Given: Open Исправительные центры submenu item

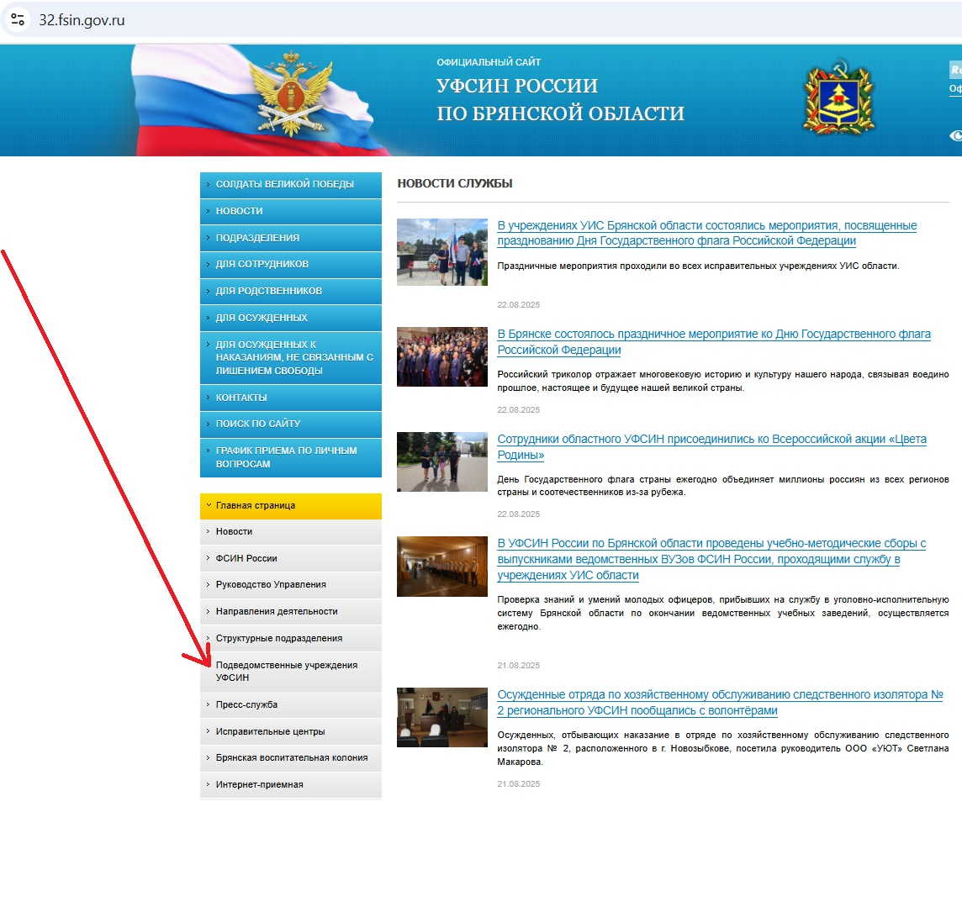Looking at the screenshot, I should (x=291, y=731).
